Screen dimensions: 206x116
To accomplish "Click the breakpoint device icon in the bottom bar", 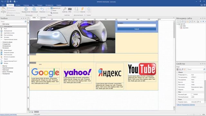I will pyautogui.click(x=30, y=112).
